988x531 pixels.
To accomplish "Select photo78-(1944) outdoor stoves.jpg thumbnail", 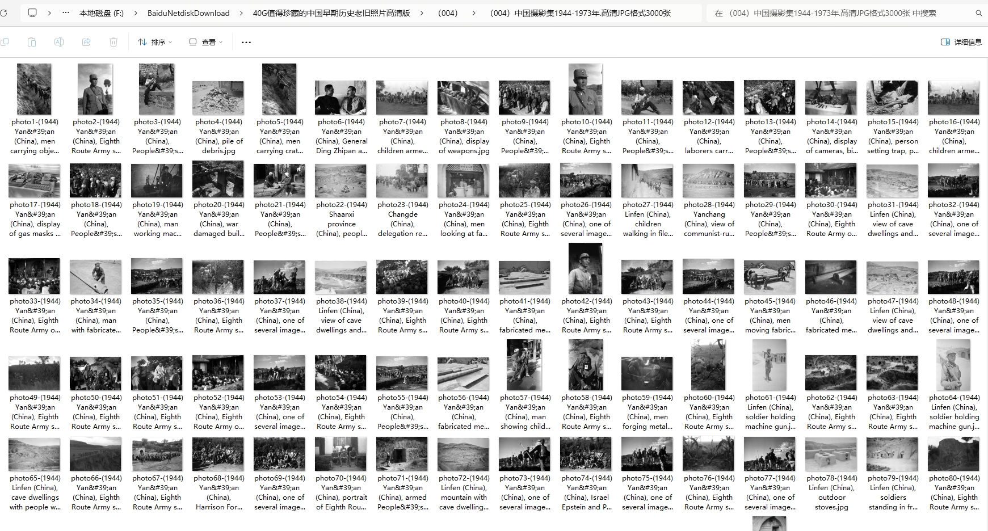I will point(831,454).
